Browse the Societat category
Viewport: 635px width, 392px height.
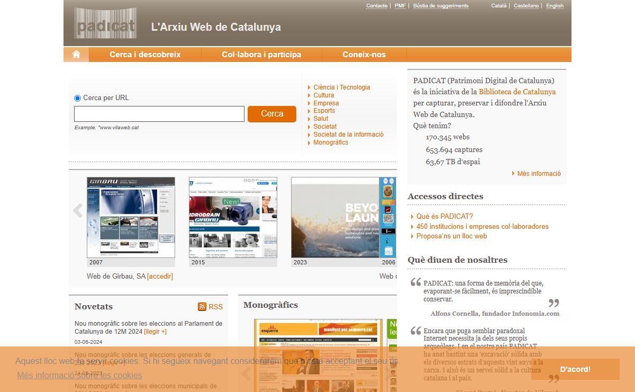point(325,127)
